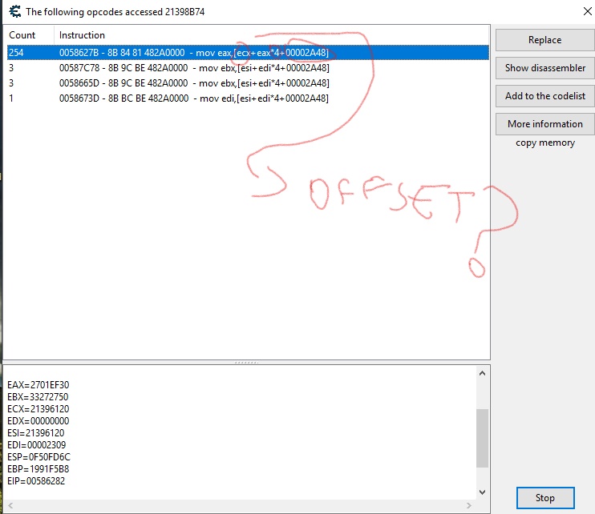595x514 pixels.
Task: Click the horizontal scroll left arrow
Action: click(10, 506)
